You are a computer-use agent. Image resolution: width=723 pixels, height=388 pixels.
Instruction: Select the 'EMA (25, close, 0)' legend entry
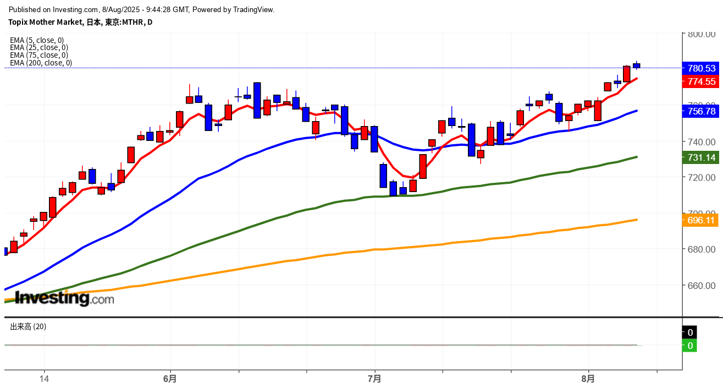(39, 47)
